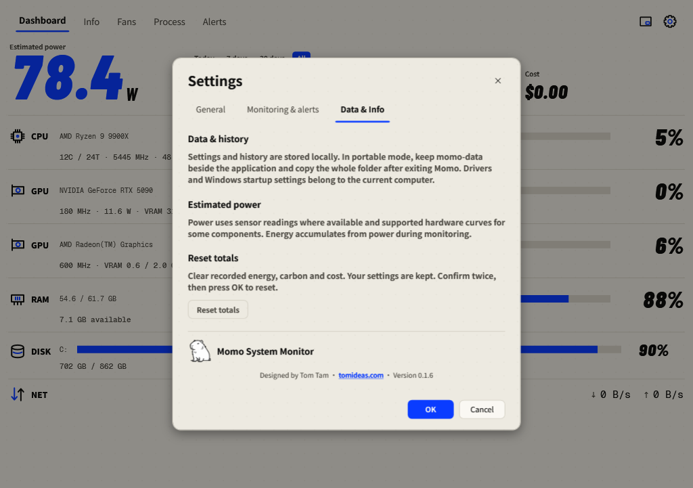Close the Settings dialog with X
Screen dimensions: 693x488
(497, 81)
